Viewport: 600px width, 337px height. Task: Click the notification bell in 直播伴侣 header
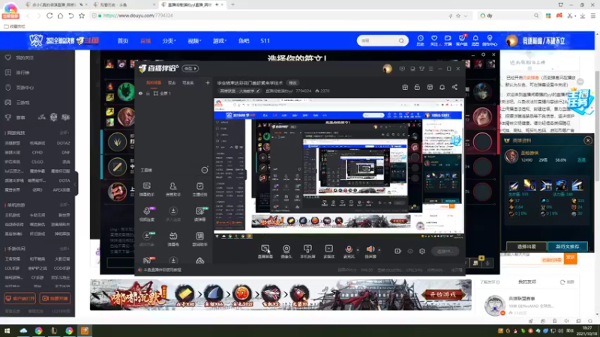pyautogui.click(x=442, y=87)
